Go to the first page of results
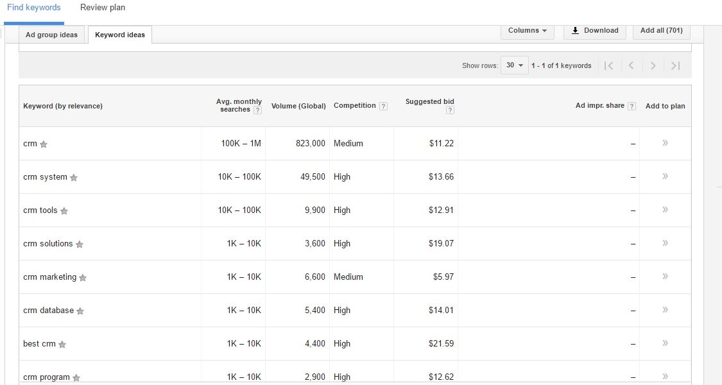The width and height of the screenshot is (722, 385). [609, 65]
